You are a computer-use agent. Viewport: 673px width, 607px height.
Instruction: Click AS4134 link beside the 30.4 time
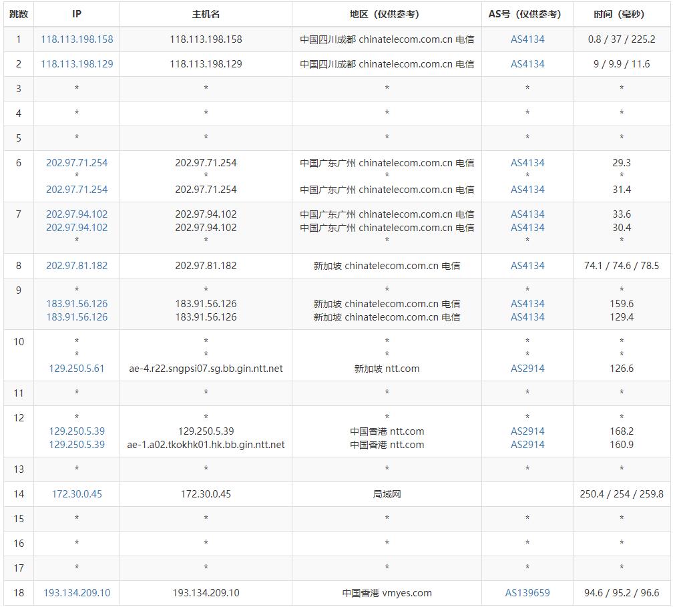pyautogui.click(x=527, y=228)
